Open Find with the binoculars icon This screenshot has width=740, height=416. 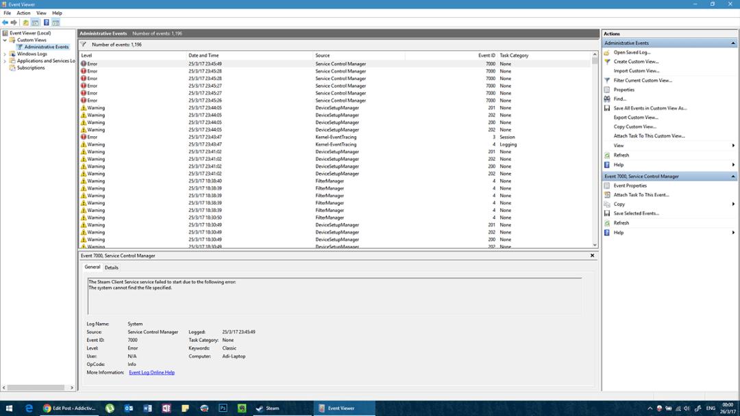(607, 99)
